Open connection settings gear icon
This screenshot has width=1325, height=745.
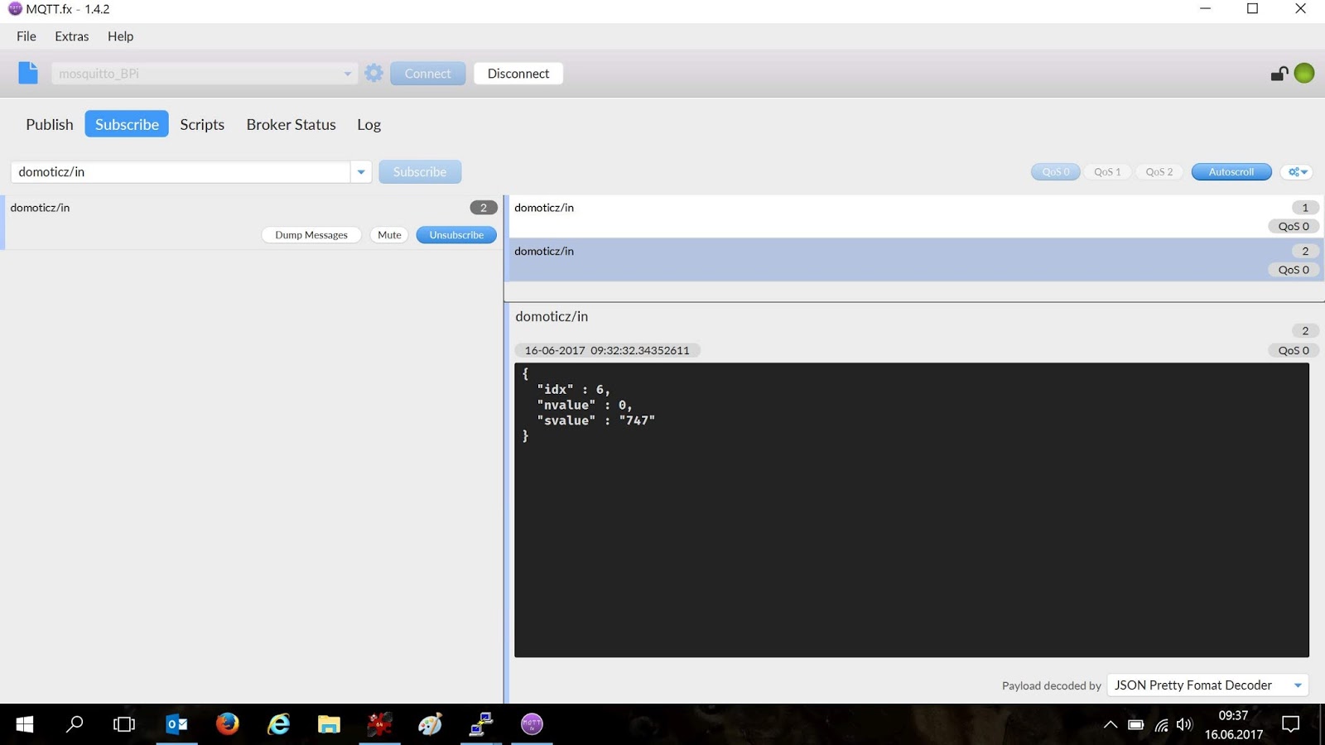[x=373, y=73]
